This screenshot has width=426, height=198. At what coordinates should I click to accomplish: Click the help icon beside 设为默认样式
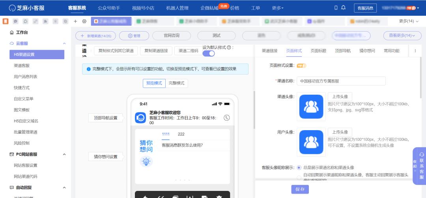point(229,47)
